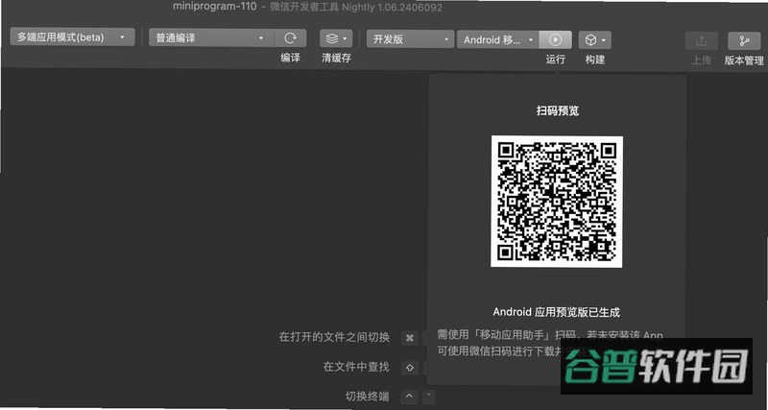Click the shift key icon beside 在文件中查找
Image resolution: width=768 pixels, height=410 pixels.
point(410,368)
